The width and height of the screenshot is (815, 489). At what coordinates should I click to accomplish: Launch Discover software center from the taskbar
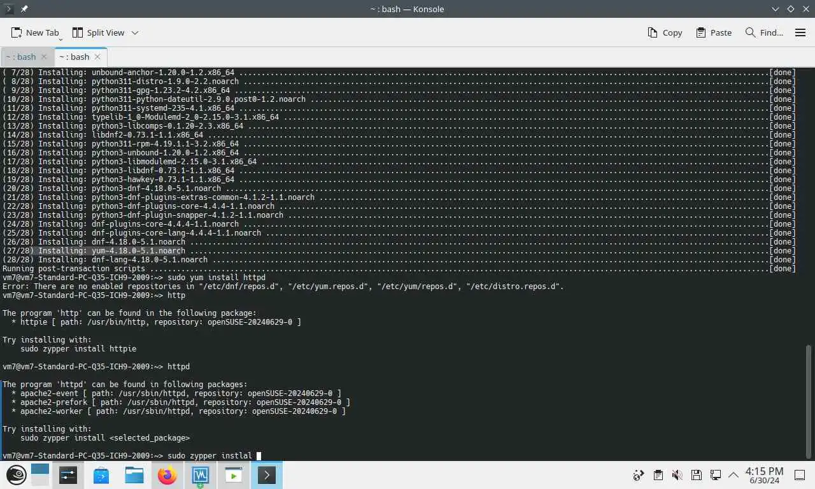pyautogui.click(x=101, y=475)
